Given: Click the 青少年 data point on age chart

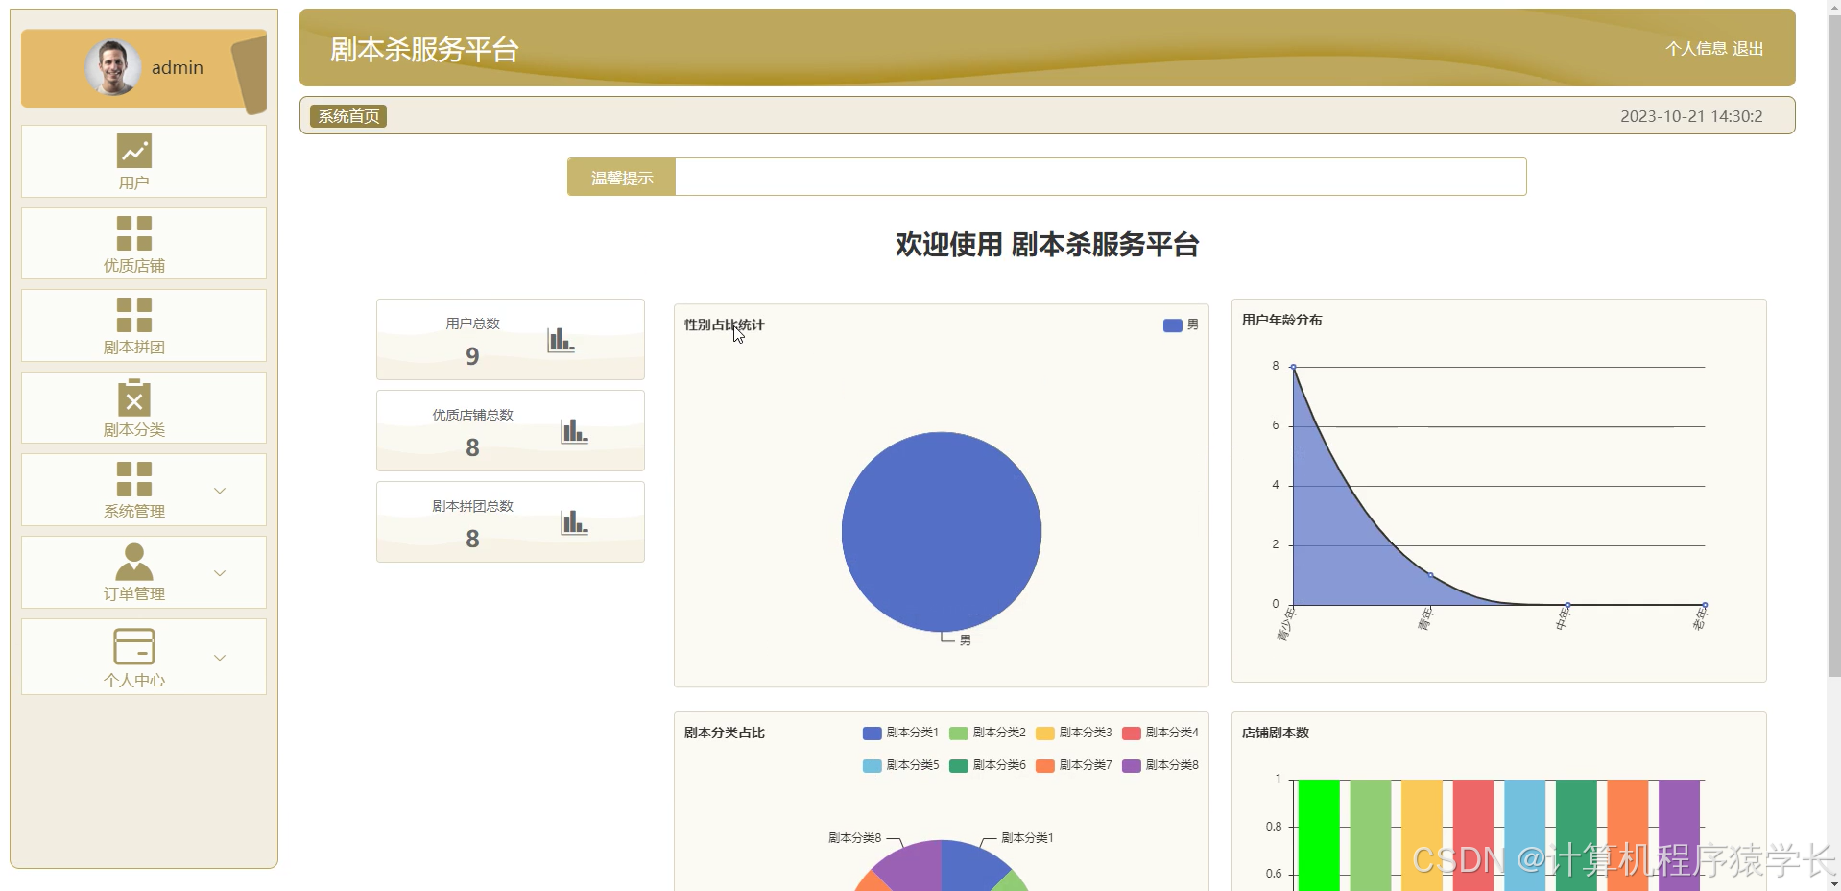Looking at the screenshot, I should [1293, 367].
